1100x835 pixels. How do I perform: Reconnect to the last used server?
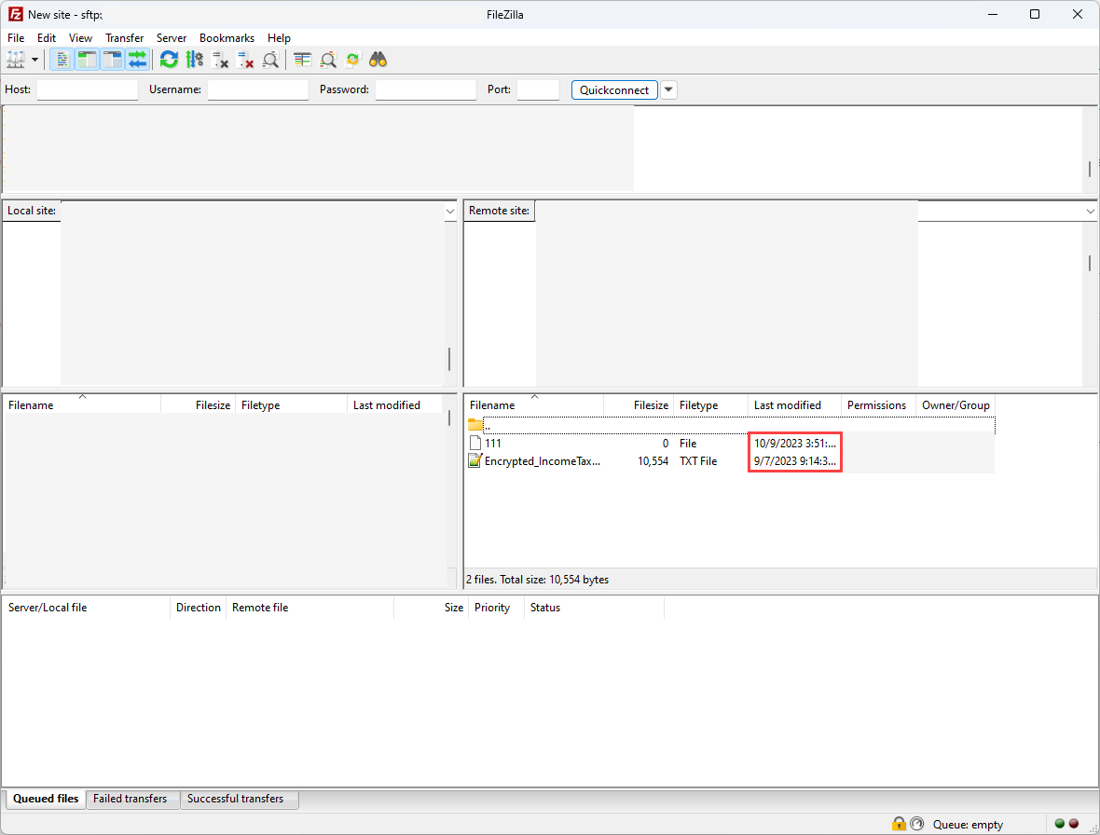(270, 61)
